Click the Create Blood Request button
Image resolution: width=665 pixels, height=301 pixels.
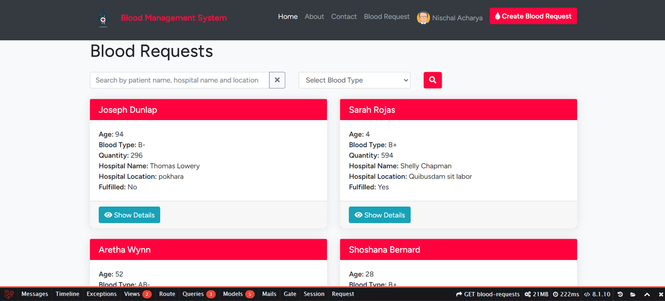[x=533, y=16]
